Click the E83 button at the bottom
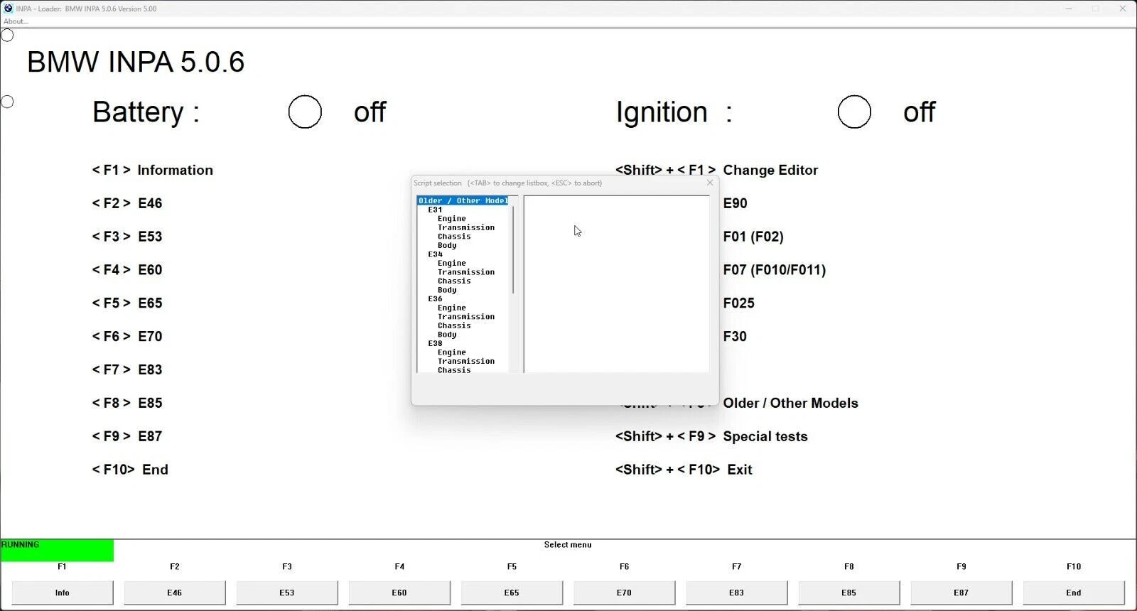 [736, 593]
